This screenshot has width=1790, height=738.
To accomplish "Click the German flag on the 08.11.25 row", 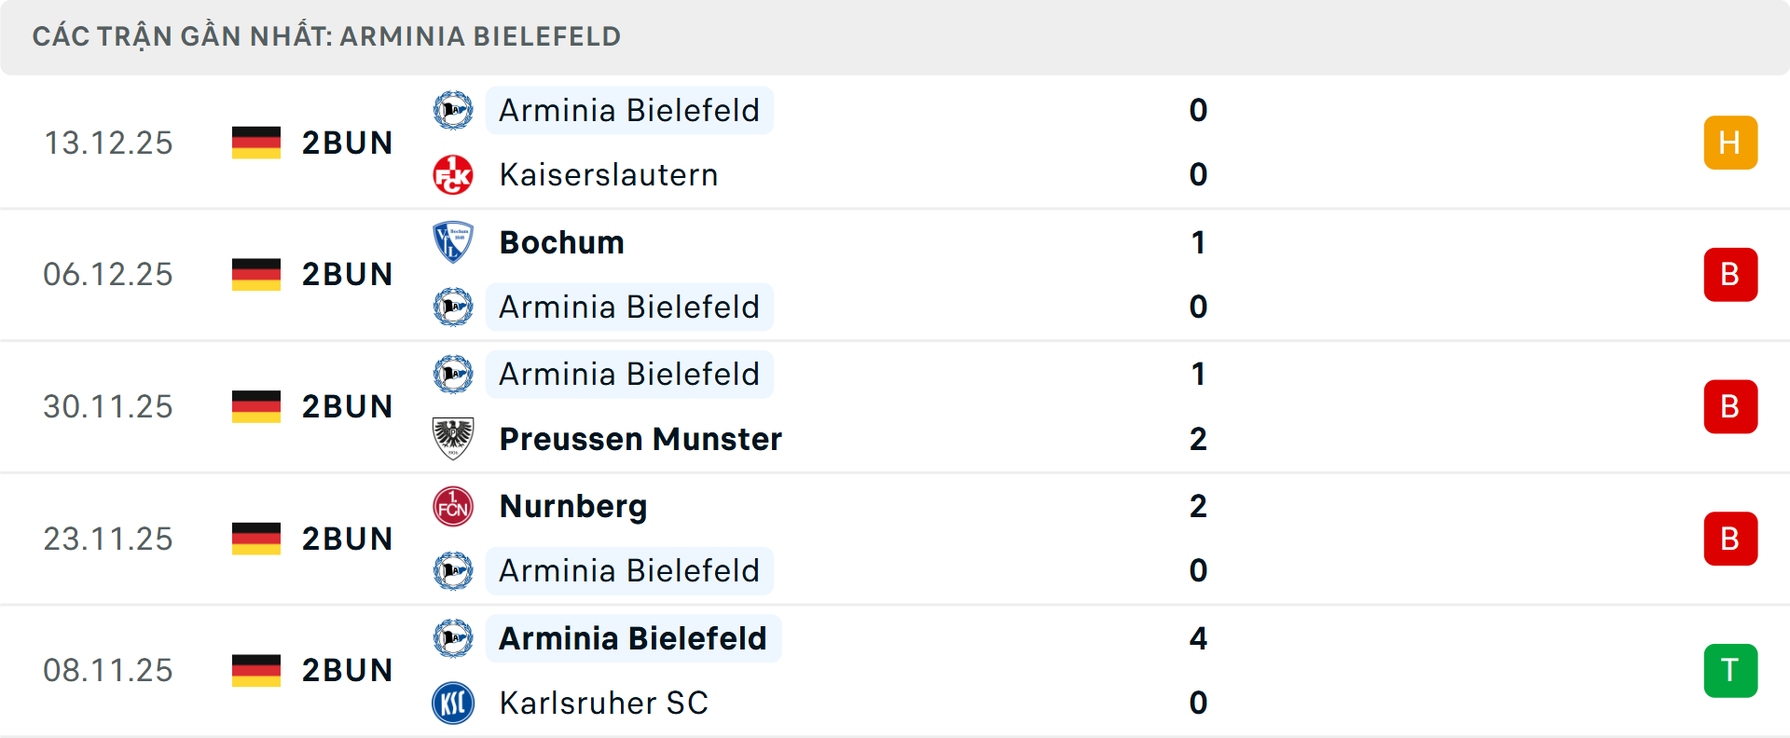I will [x=255, y=669].
